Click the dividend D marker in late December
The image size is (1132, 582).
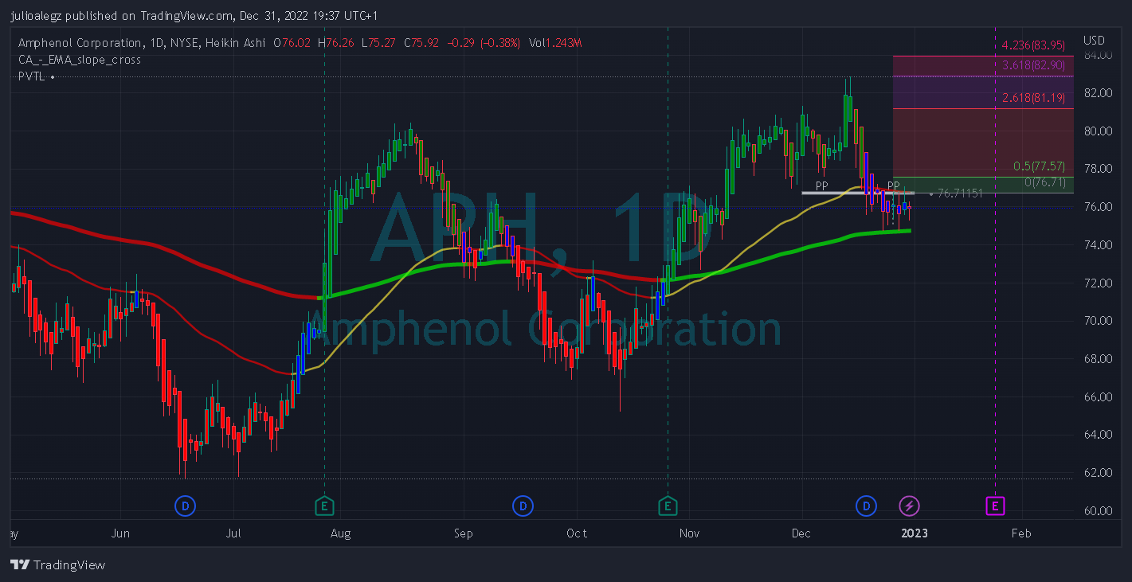[866, 506]
